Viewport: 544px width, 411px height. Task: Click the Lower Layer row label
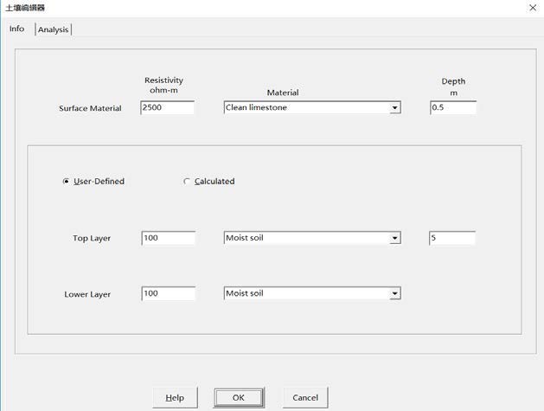[87, 294]
